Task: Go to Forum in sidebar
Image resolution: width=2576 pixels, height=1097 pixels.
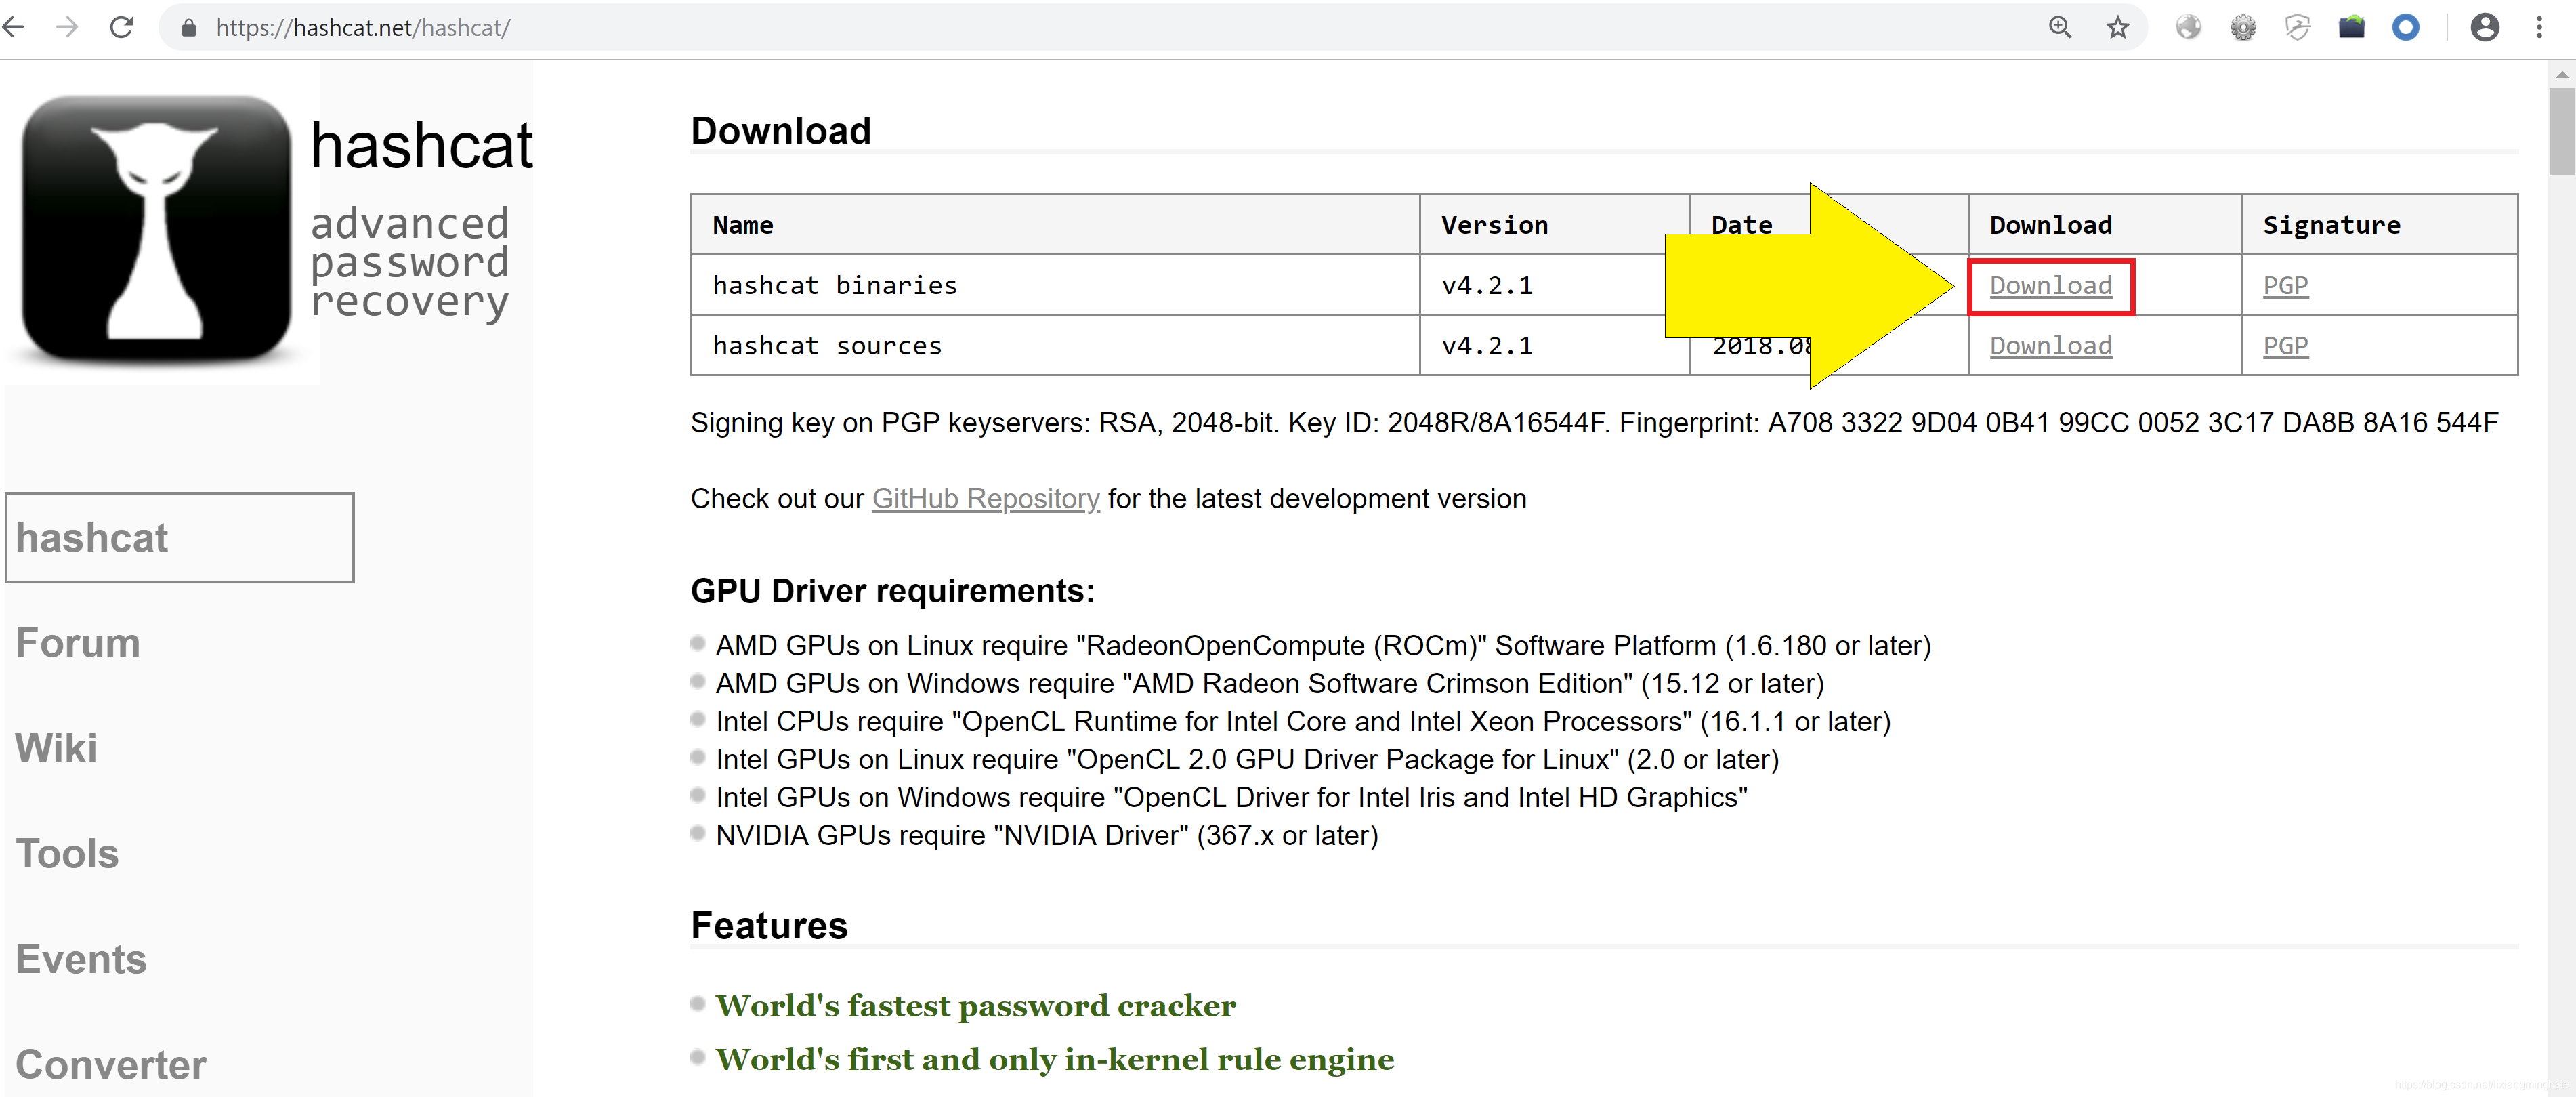Action: (78, 643)
